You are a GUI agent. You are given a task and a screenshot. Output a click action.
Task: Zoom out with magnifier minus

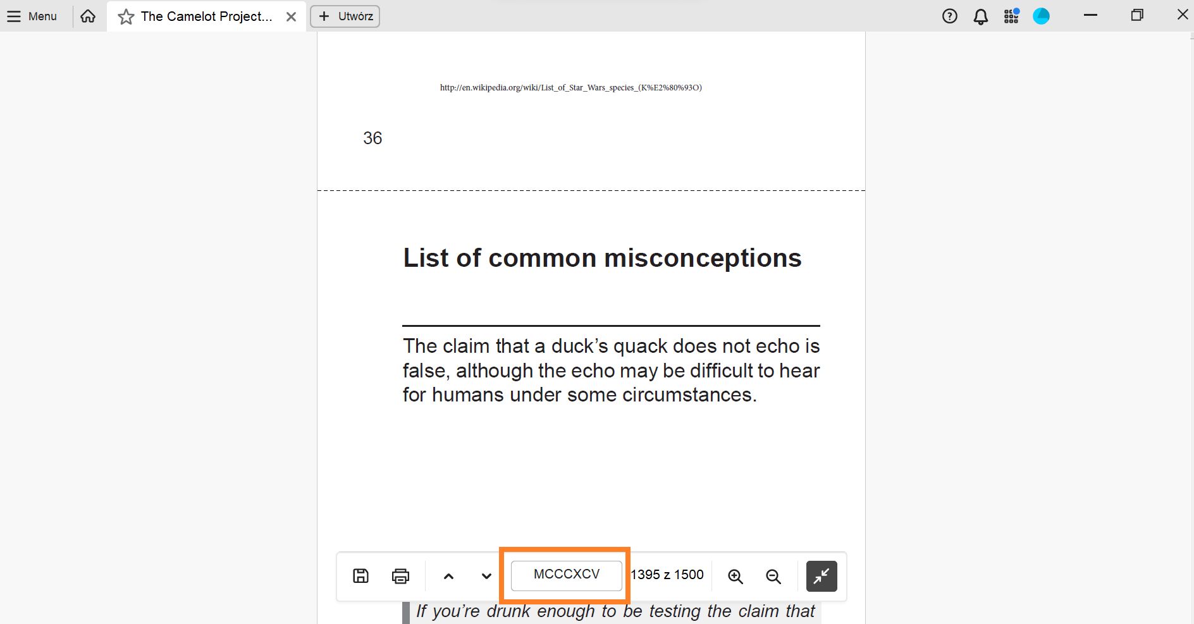[x=773, y=576]
